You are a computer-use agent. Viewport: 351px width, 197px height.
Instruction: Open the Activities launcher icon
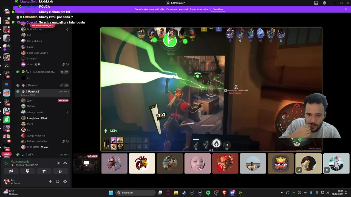tap(44, 171)
